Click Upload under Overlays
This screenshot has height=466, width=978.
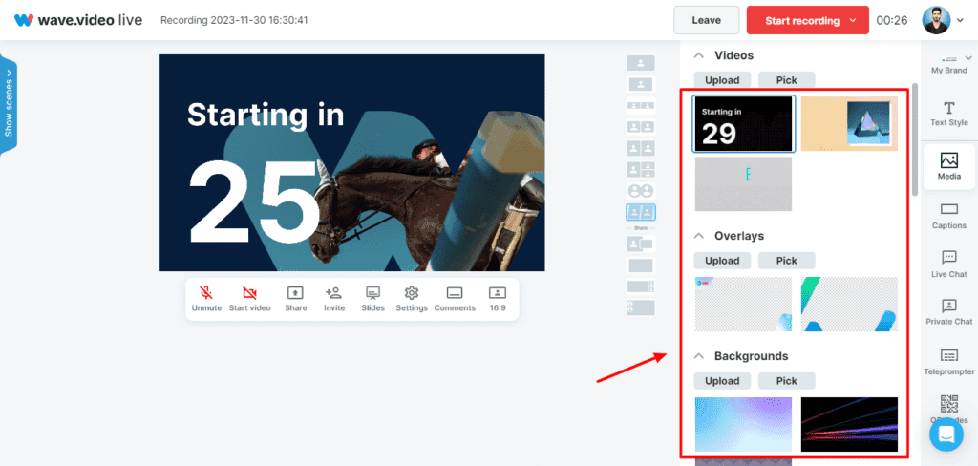pos(722,260)
